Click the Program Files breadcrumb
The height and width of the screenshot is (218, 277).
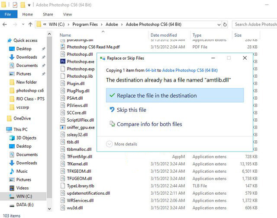85,25
